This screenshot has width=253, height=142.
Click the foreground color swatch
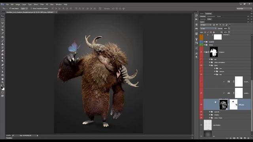pos(2,88)
